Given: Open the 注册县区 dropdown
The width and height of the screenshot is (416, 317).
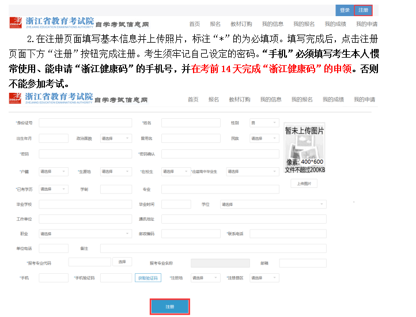Looking at the screenshot, I should coord(264,278).
